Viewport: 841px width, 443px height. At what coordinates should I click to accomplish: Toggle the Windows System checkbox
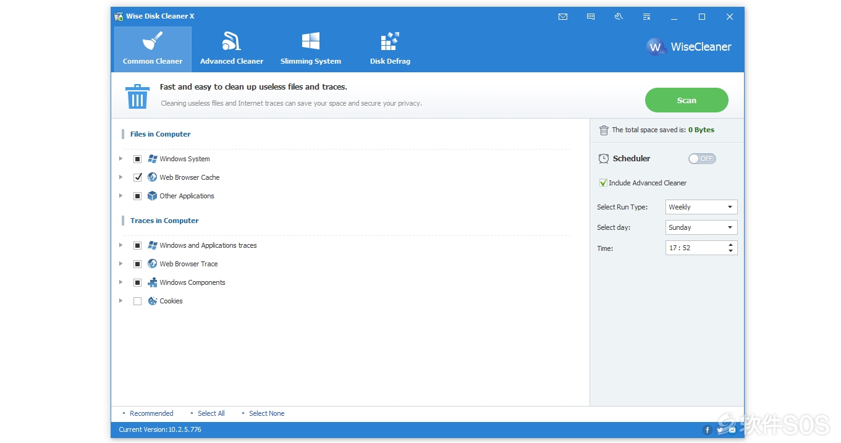pyautogui.click(x=137, y=159)
